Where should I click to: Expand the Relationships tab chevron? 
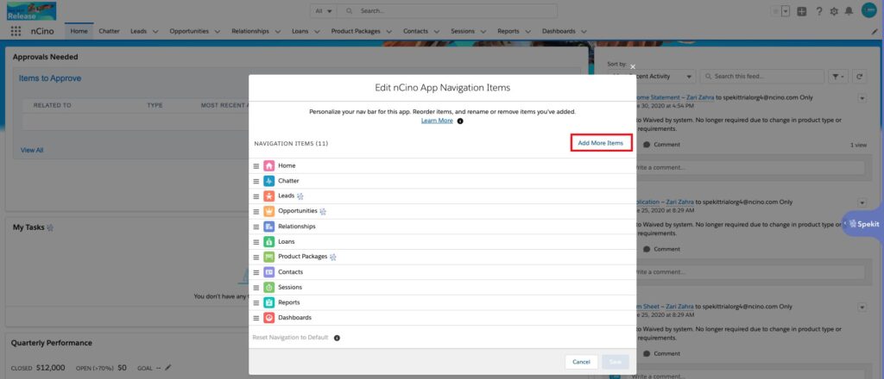[277, 32]
